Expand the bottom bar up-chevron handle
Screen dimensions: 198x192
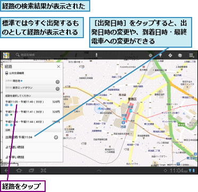tap(99, 171)
